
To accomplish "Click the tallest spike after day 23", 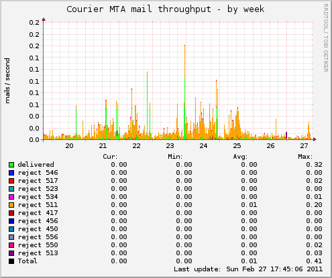I will 185,92.
